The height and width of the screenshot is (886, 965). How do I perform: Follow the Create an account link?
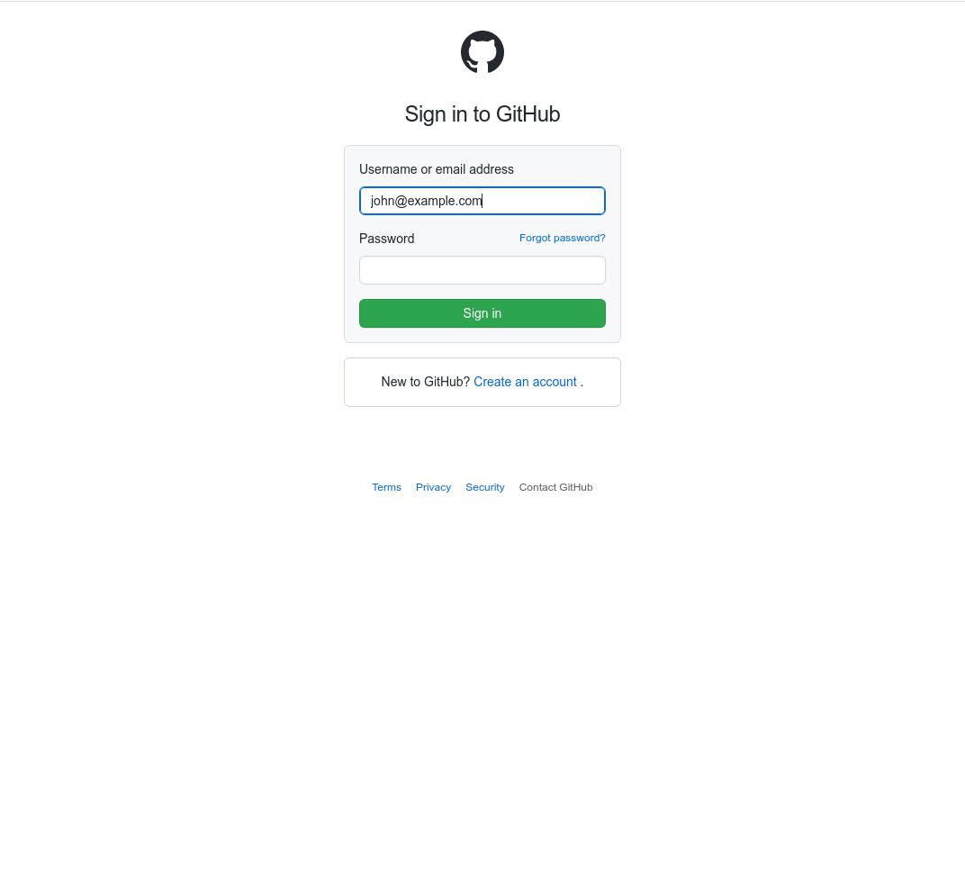click(x=525, y=382)
